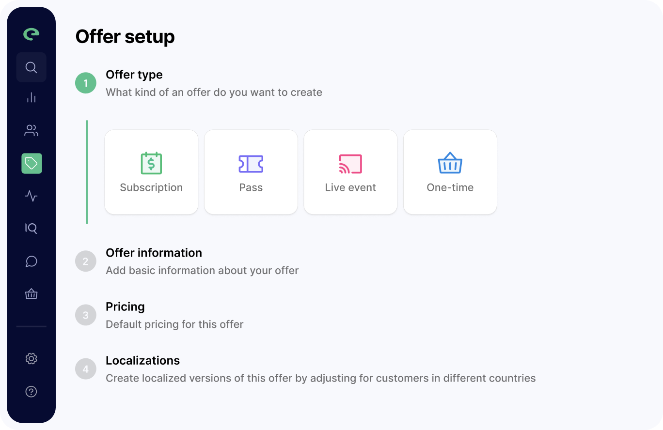
Task: Choose the Pass offer type
Action: pos(251,172)
